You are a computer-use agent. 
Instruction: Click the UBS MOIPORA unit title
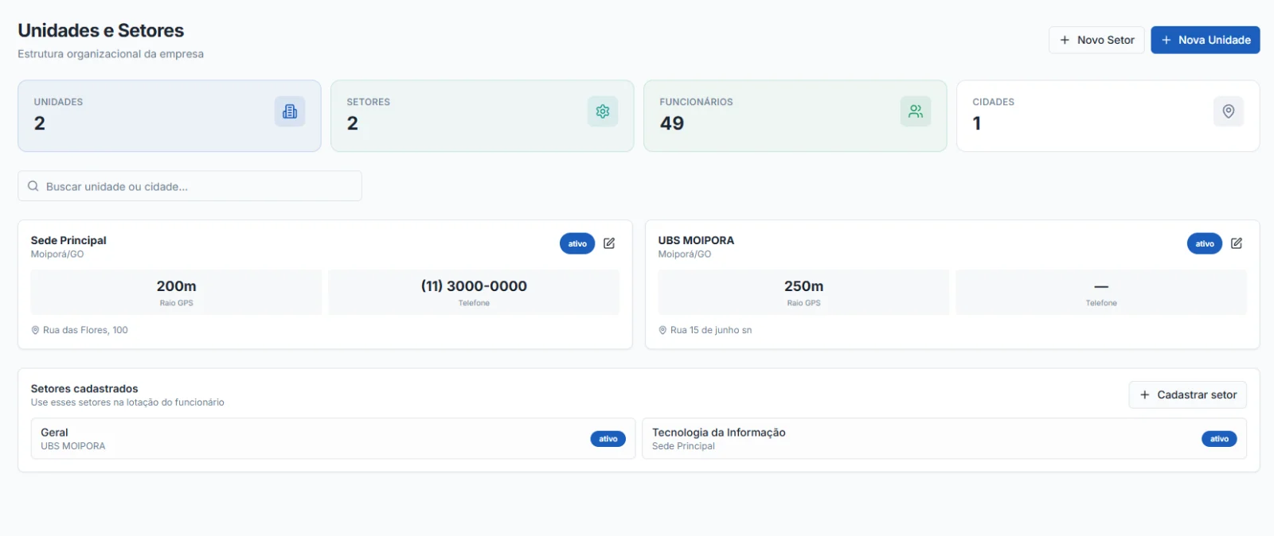point(696,240)
